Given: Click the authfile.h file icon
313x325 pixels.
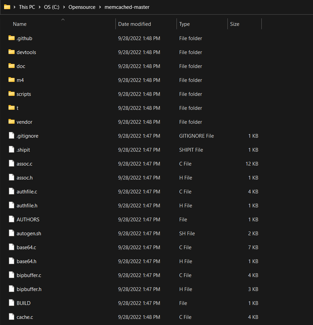Looking at the screenshot, I should 12,205.
